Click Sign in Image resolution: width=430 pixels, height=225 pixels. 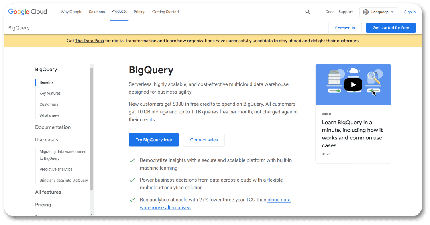pyautogui.click(x=410, y=12)
